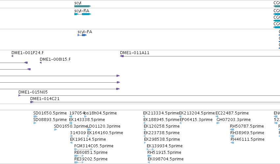
Task: Click the DME1-001P24.F label
Action: click(28, 53)
